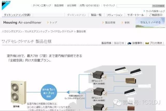166x111 pixels.
Task: Open 会社情報 link
Action: (72, 5)
